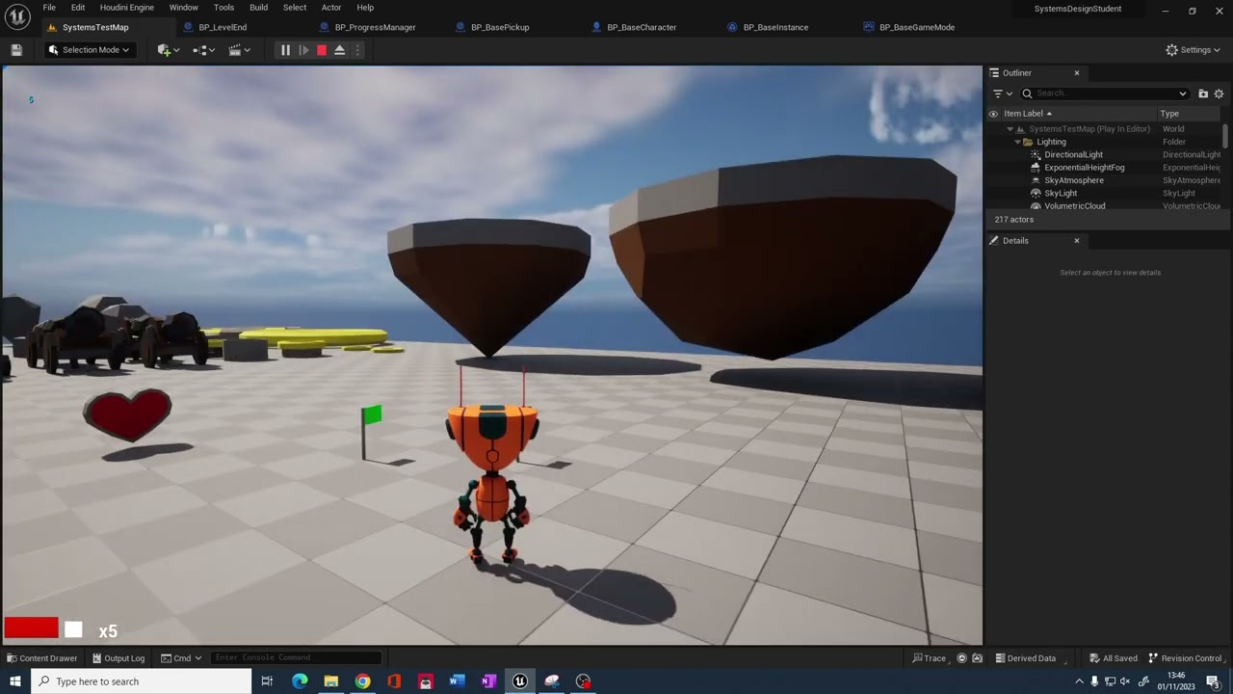This screenshot has width=1233, height=694.
Task: Click the muted volume tray icon
Action: (1126, 681)
